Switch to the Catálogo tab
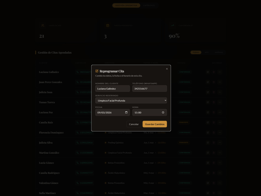Image resolution: width=261 pixels, height=196 pixels. [x=149, y=5]
